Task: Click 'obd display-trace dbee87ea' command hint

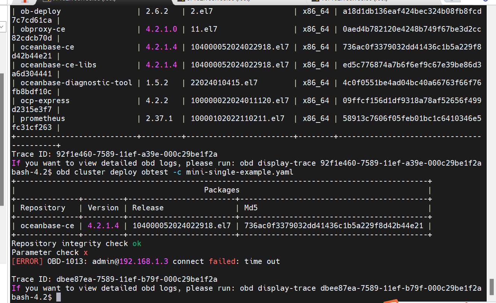Action: click(x=360, y=288)
